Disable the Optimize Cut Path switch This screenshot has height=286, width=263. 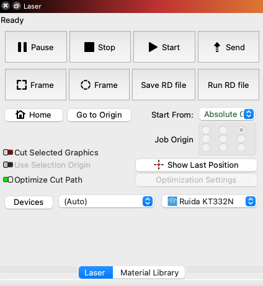tap(8, 180)
